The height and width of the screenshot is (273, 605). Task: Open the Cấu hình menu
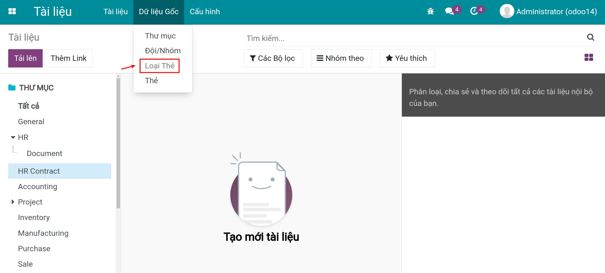tap(205, 12)
